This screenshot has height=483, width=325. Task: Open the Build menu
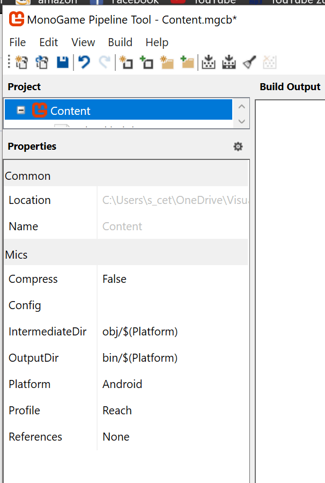[x=120, y=42]
